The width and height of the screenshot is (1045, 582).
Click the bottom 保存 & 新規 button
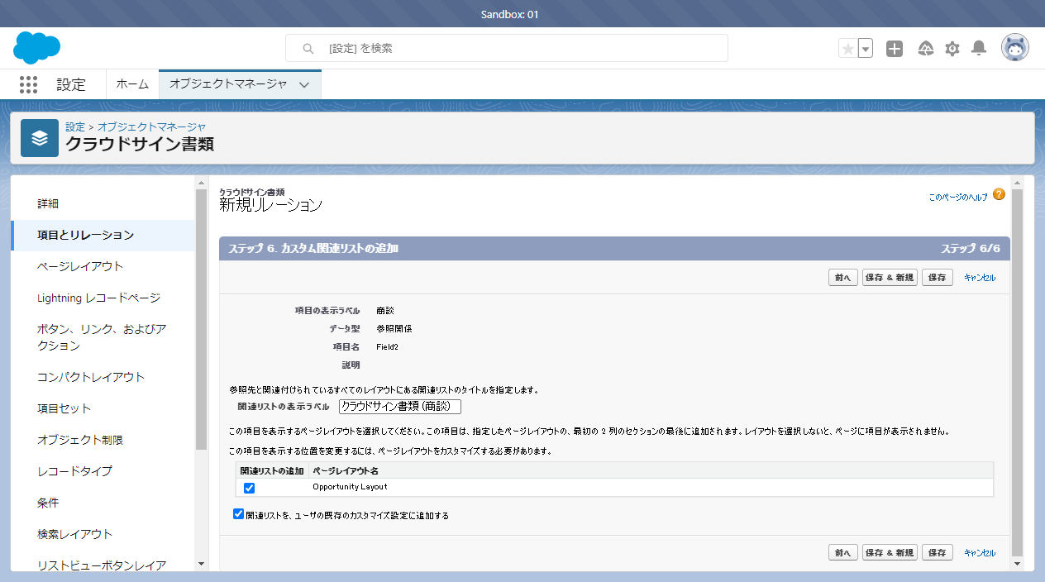[x=890, y=552]
